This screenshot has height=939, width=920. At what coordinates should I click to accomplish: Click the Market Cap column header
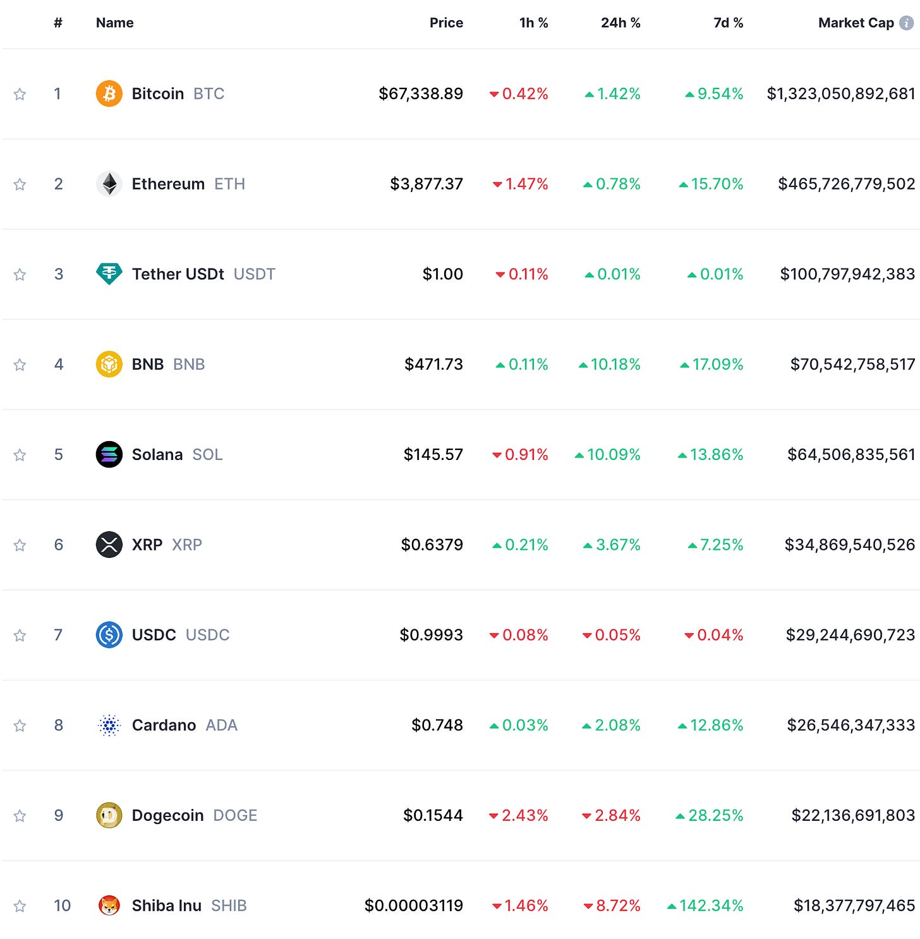pos(856,23)
